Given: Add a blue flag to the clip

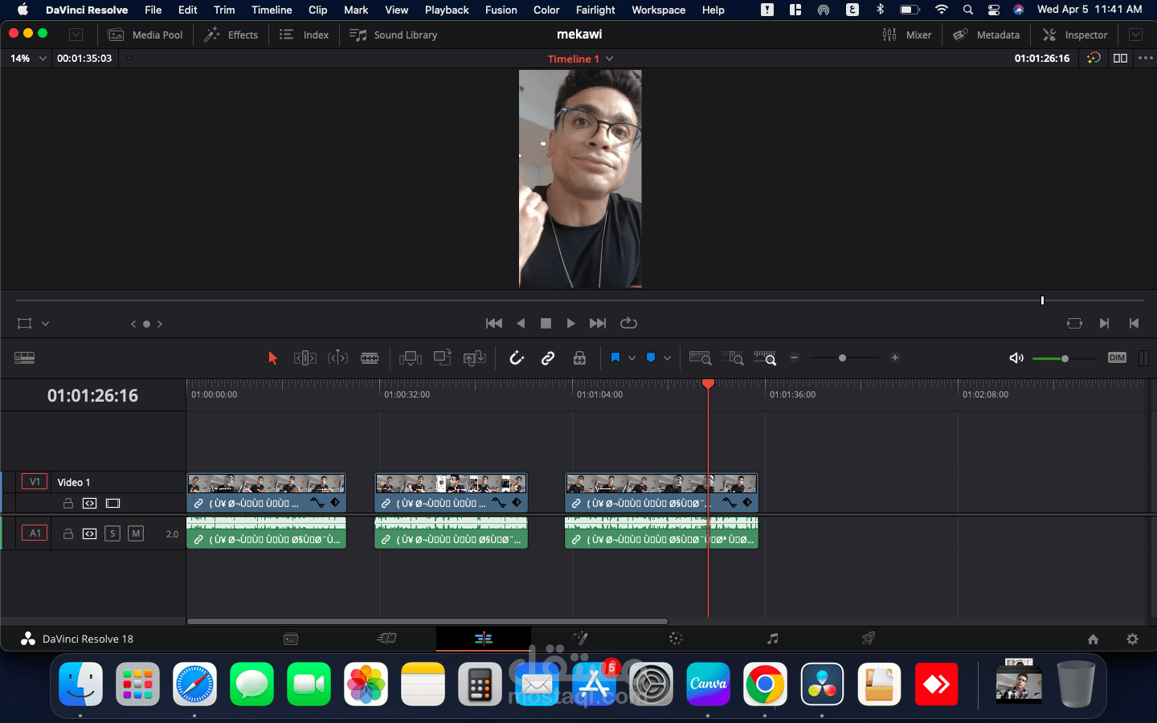Looking at the screenshot, I should (x=651, y=357).
